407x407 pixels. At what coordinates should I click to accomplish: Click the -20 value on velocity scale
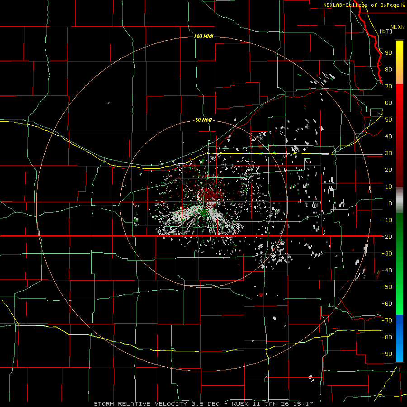click(387, 237)
